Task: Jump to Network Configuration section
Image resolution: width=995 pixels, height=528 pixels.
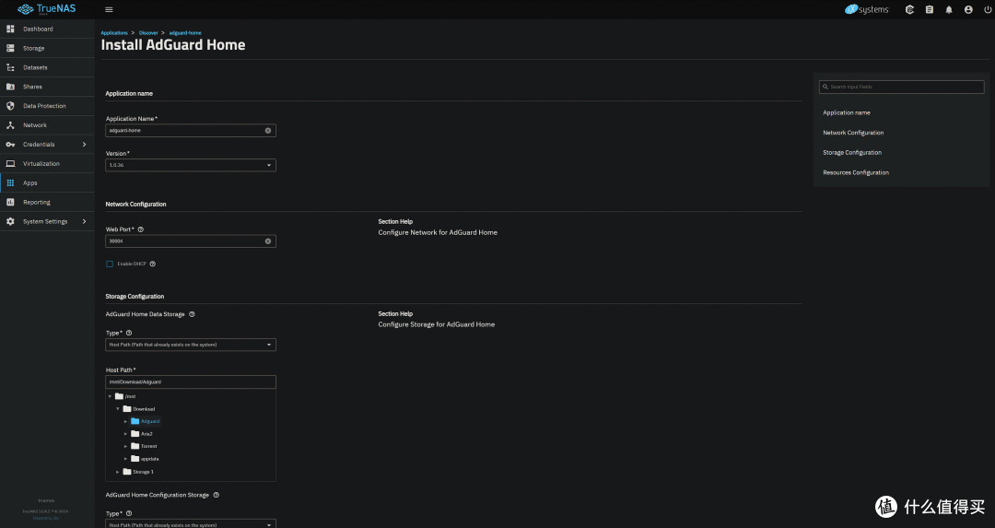Action: point(853,133)
